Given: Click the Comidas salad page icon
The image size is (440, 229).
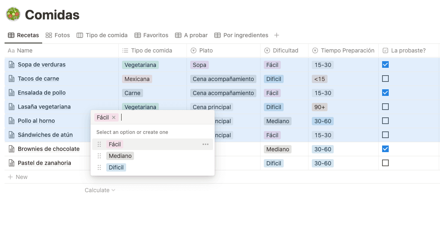Looking at the screenshot, I should tap(13, 14).
